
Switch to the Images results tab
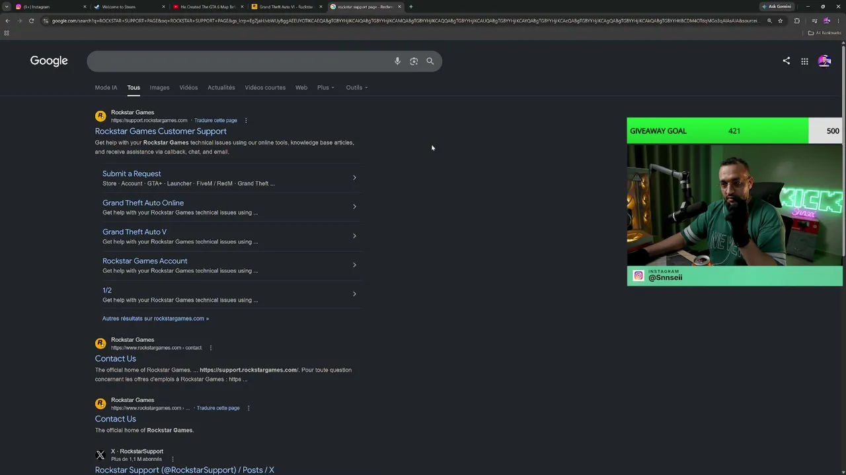point(159,88)
